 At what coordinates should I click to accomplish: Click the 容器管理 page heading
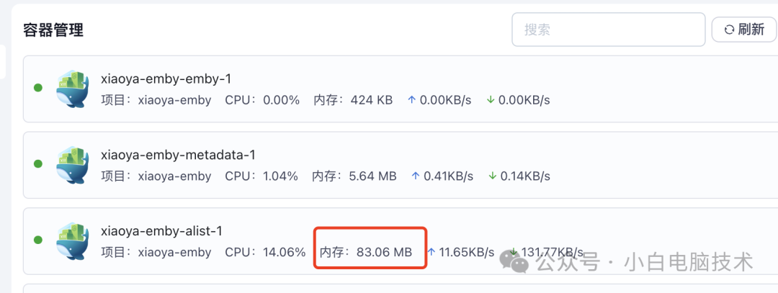(53, 30)
